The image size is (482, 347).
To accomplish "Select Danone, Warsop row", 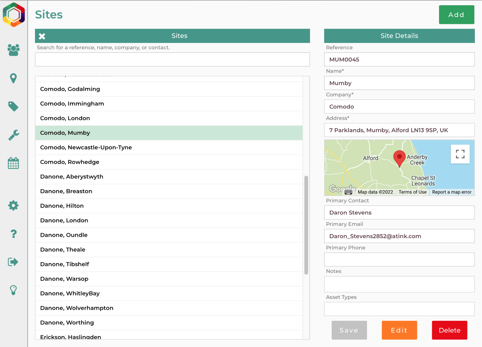I will click(x=169, y=279).
